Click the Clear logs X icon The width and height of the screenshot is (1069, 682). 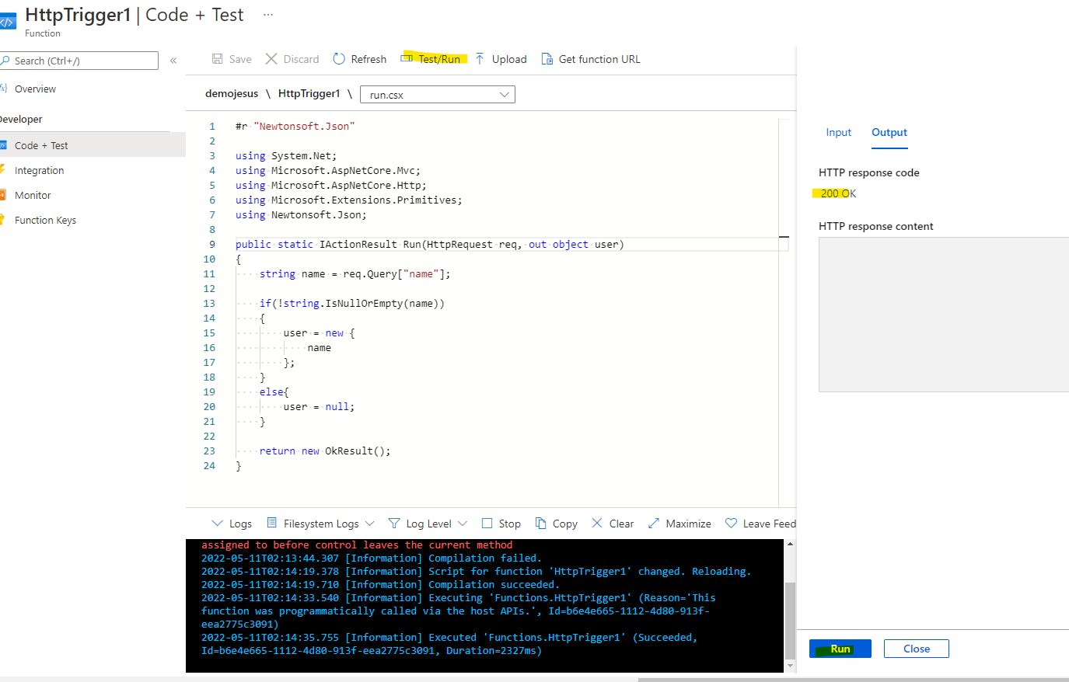[x=597, y=524]
